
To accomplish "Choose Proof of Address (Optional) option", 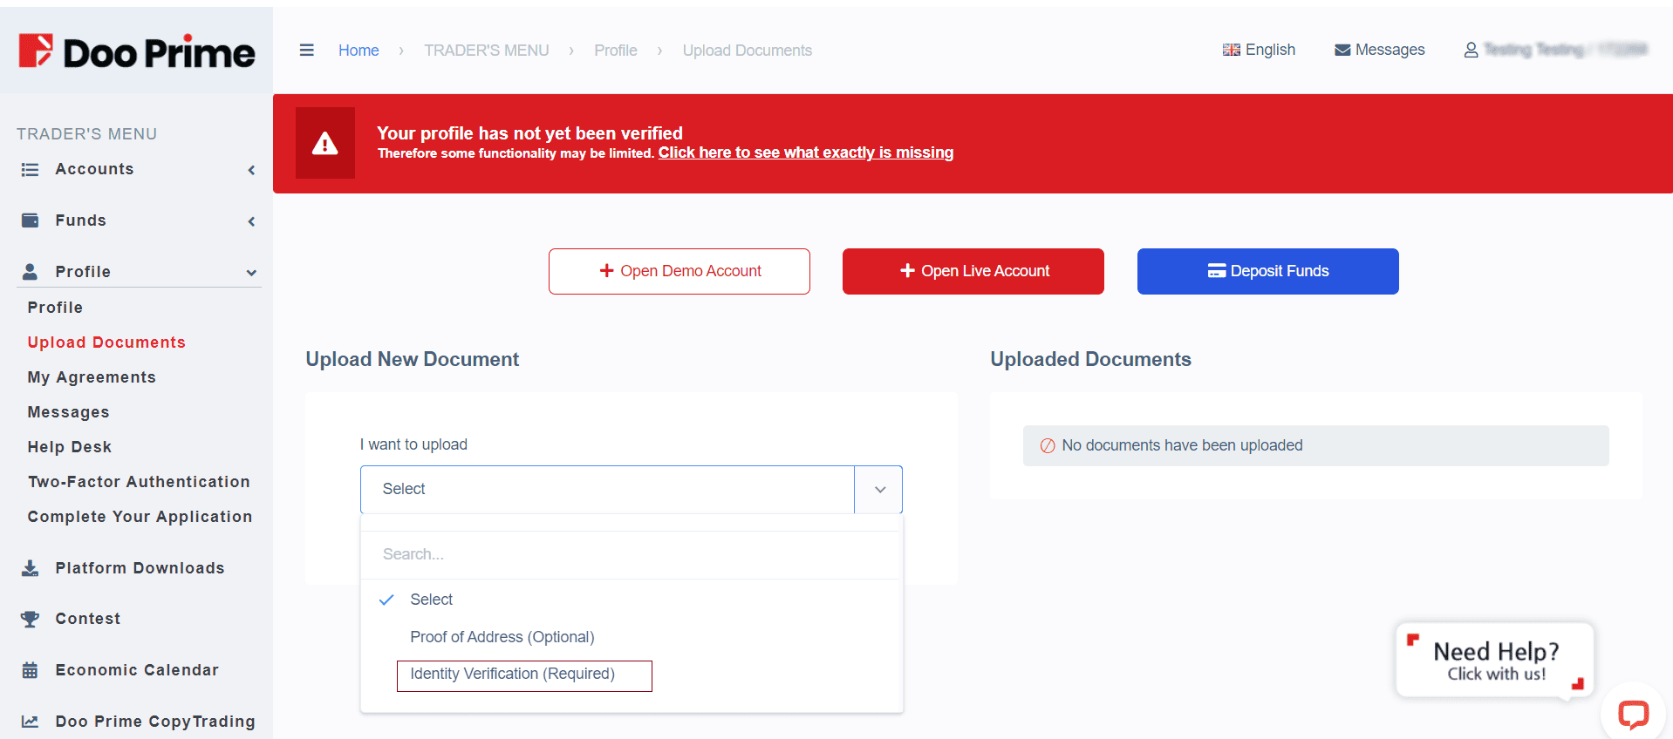I will point(502,637).
